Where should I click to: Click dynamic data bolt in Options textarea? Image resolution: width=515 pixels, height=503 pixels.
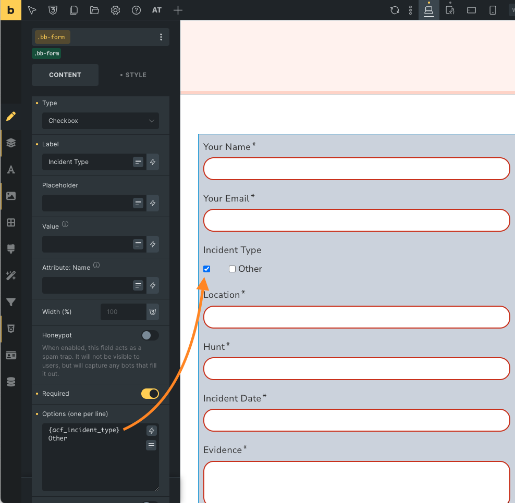[151, 431]
